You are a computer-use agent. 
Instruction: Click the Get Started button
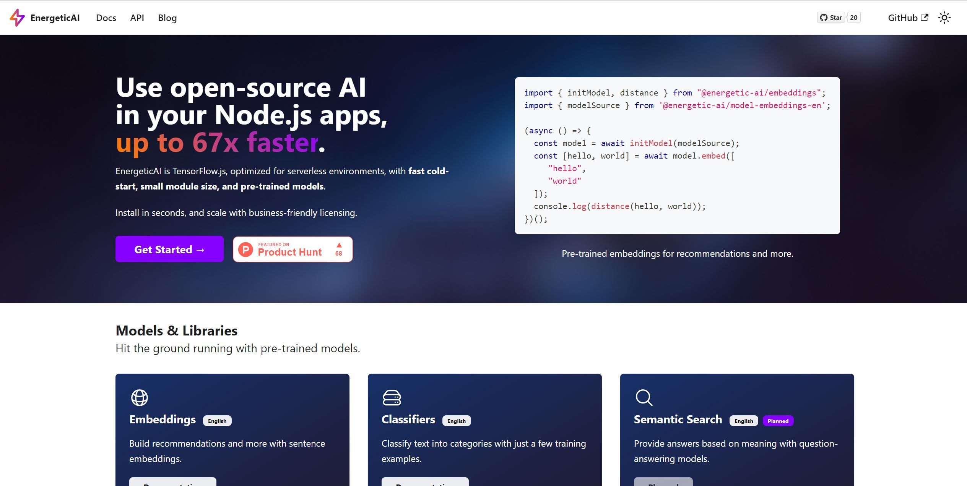(x=169, y=249)
